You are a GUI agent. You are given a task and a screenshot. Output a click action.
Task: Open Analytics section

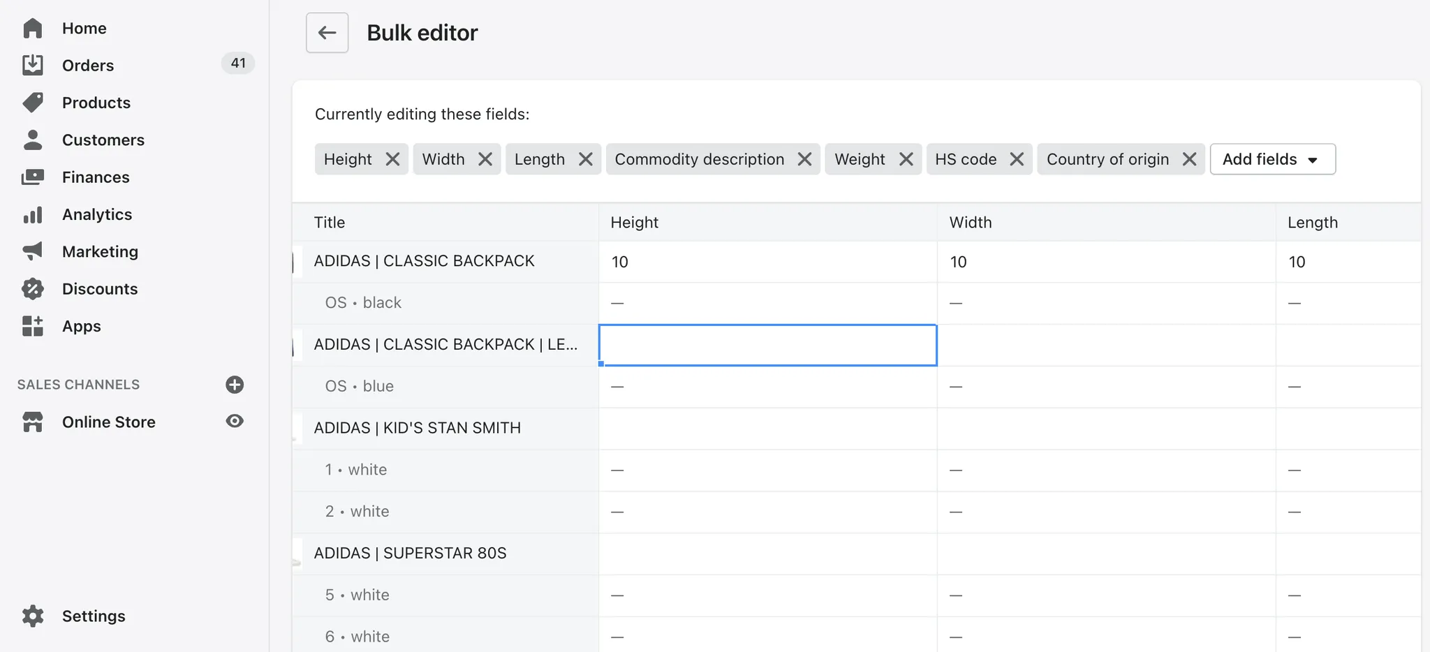[97, 214]
